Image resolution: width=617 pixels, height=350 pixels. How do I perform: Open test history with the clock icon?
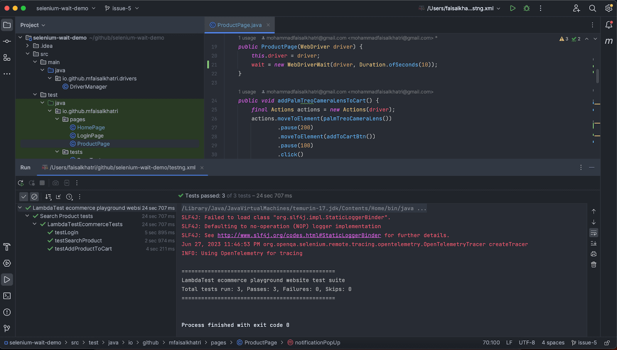point(69,196)
